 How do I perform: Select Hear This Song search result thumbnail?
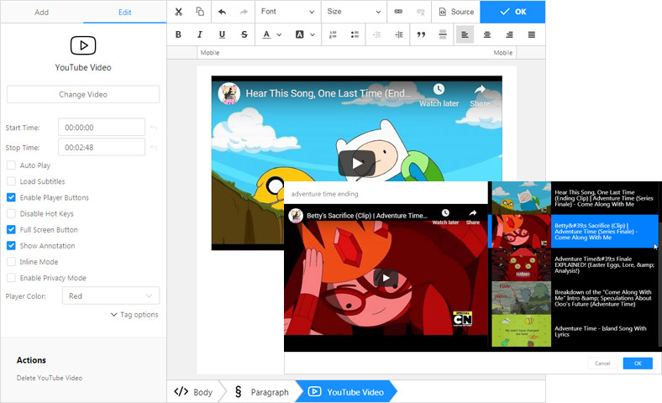tap(522, 197)
